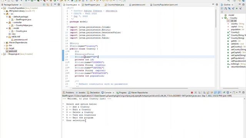Select persistence.xml in Package Explorer
This screenshot has width=246, height=138.
pyautogui.click(x=21, y=40)
